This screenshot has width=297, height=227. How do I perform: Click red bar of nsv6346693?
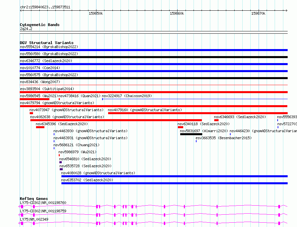(216, 120)
